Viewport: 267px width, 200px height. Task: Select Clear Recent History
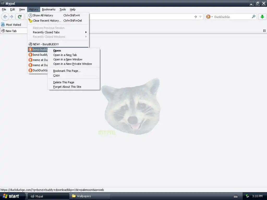[x=58, y=21]
